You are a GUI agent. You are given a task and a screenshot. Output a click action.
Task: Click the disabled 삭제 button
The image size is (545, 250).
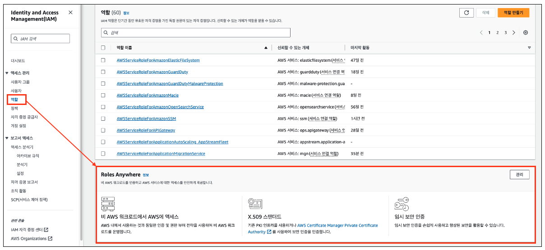pyautogui.click(x=485, y=13)
